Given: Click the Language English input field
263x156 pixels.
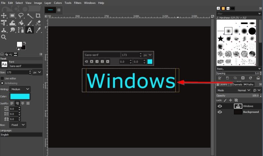Looking at the screenshot, I should point(21,135).
